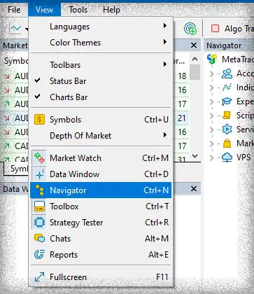Click the Symbols dollar icon
This screenshot has height=294, width=254.
[39, 120]
